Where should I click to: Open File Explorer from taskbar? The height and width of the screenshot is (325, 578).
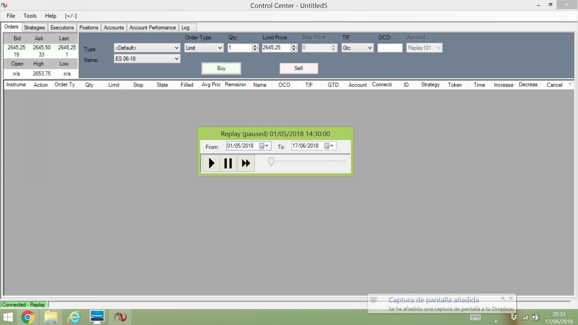click(51, 317)
